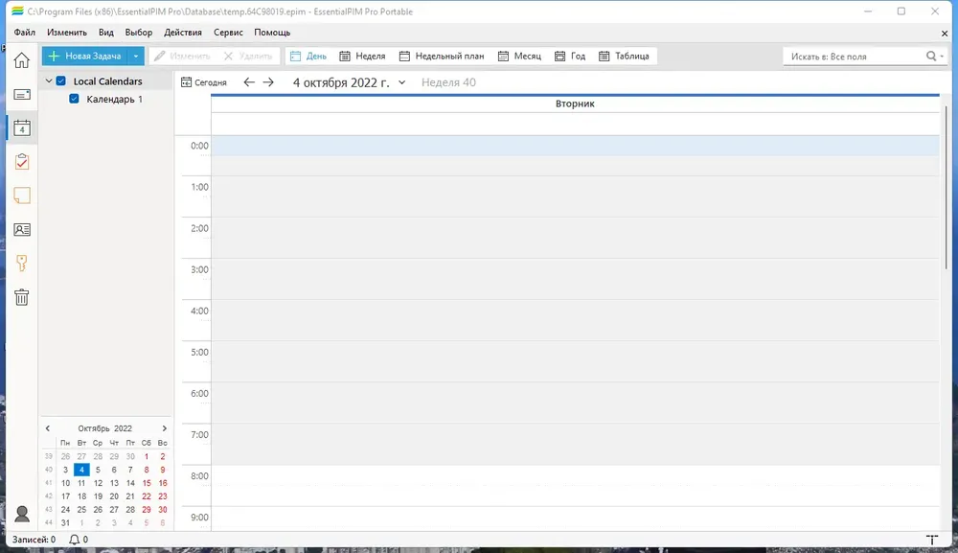Open the Выбор menu

139,33
